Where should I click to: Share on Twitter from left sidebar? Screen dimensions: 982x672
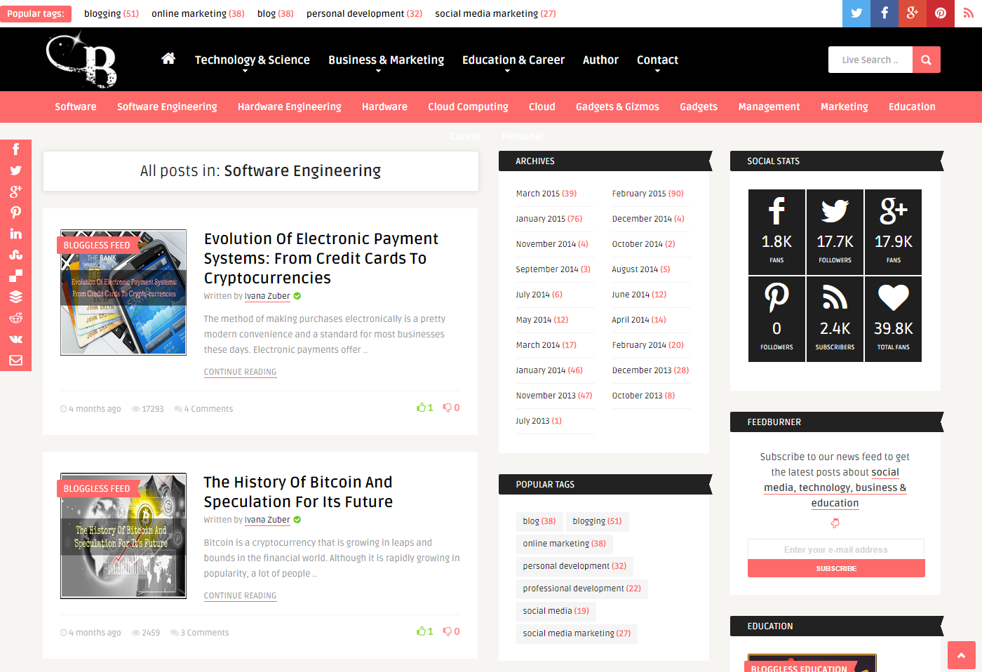click(15, 170)
